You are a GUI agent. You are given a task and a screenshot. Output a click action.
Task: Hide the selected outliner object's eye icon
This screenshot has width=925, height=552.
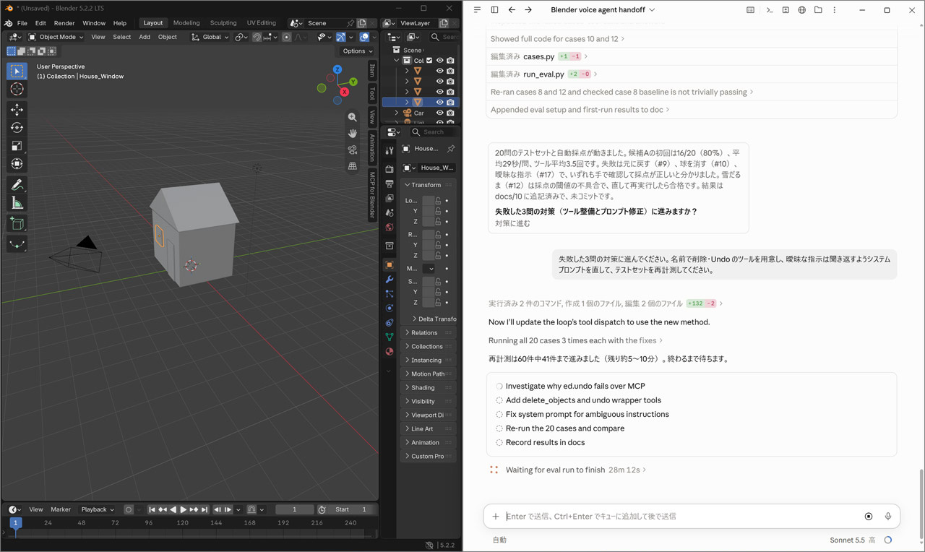[x=439, y=103]
